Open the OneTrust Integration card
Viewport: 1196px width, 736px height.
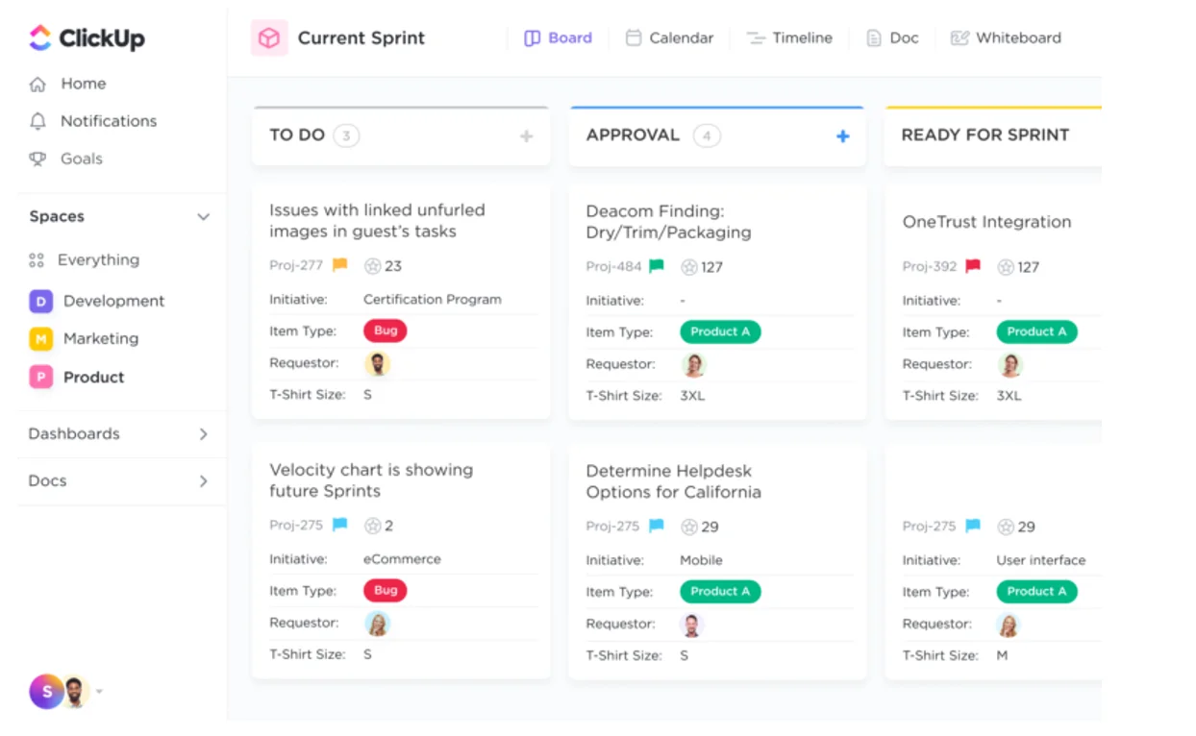[985, 222]
